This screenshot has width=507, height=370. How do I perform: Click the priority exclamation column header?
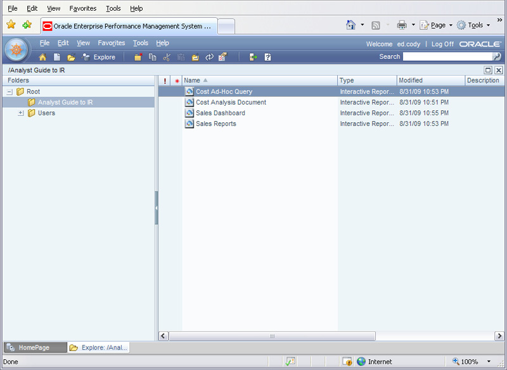[x=165, y=81]
